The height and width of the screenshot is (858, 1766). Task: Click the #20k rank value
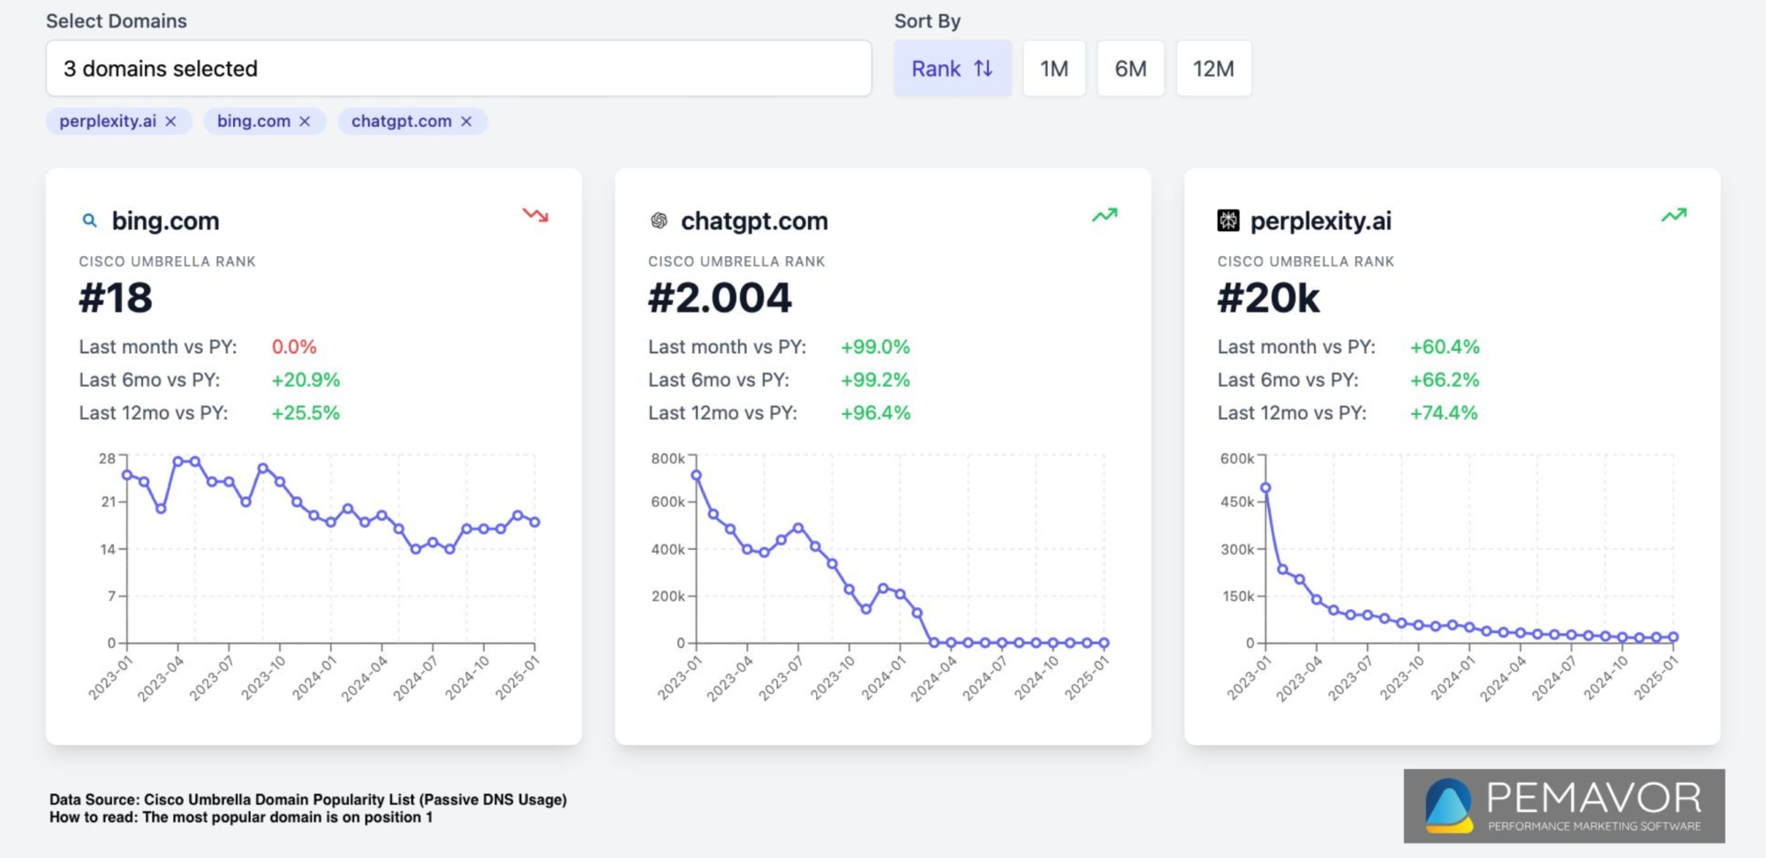[1268, 297]
